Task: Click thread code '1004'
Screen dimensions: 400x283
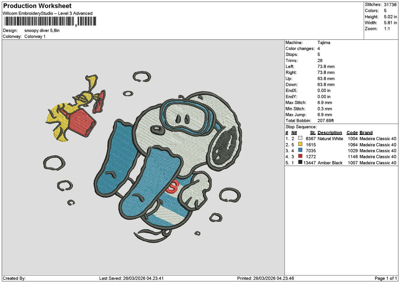Action: 353,139
